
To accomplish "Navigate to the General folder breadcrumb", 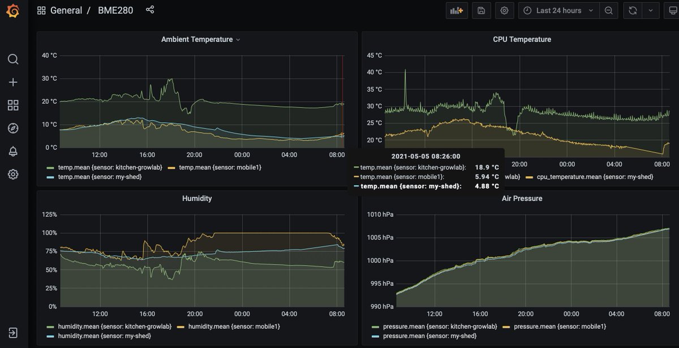I will pyautogui.click(x=66, y=10).
